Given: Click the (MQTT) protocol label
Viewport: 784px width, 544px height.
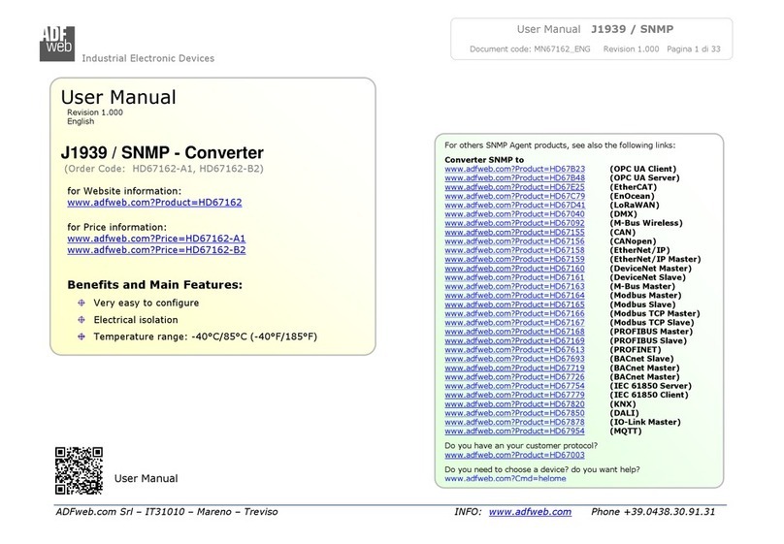Looking at the screenshot, I should (x=626, y=432).
